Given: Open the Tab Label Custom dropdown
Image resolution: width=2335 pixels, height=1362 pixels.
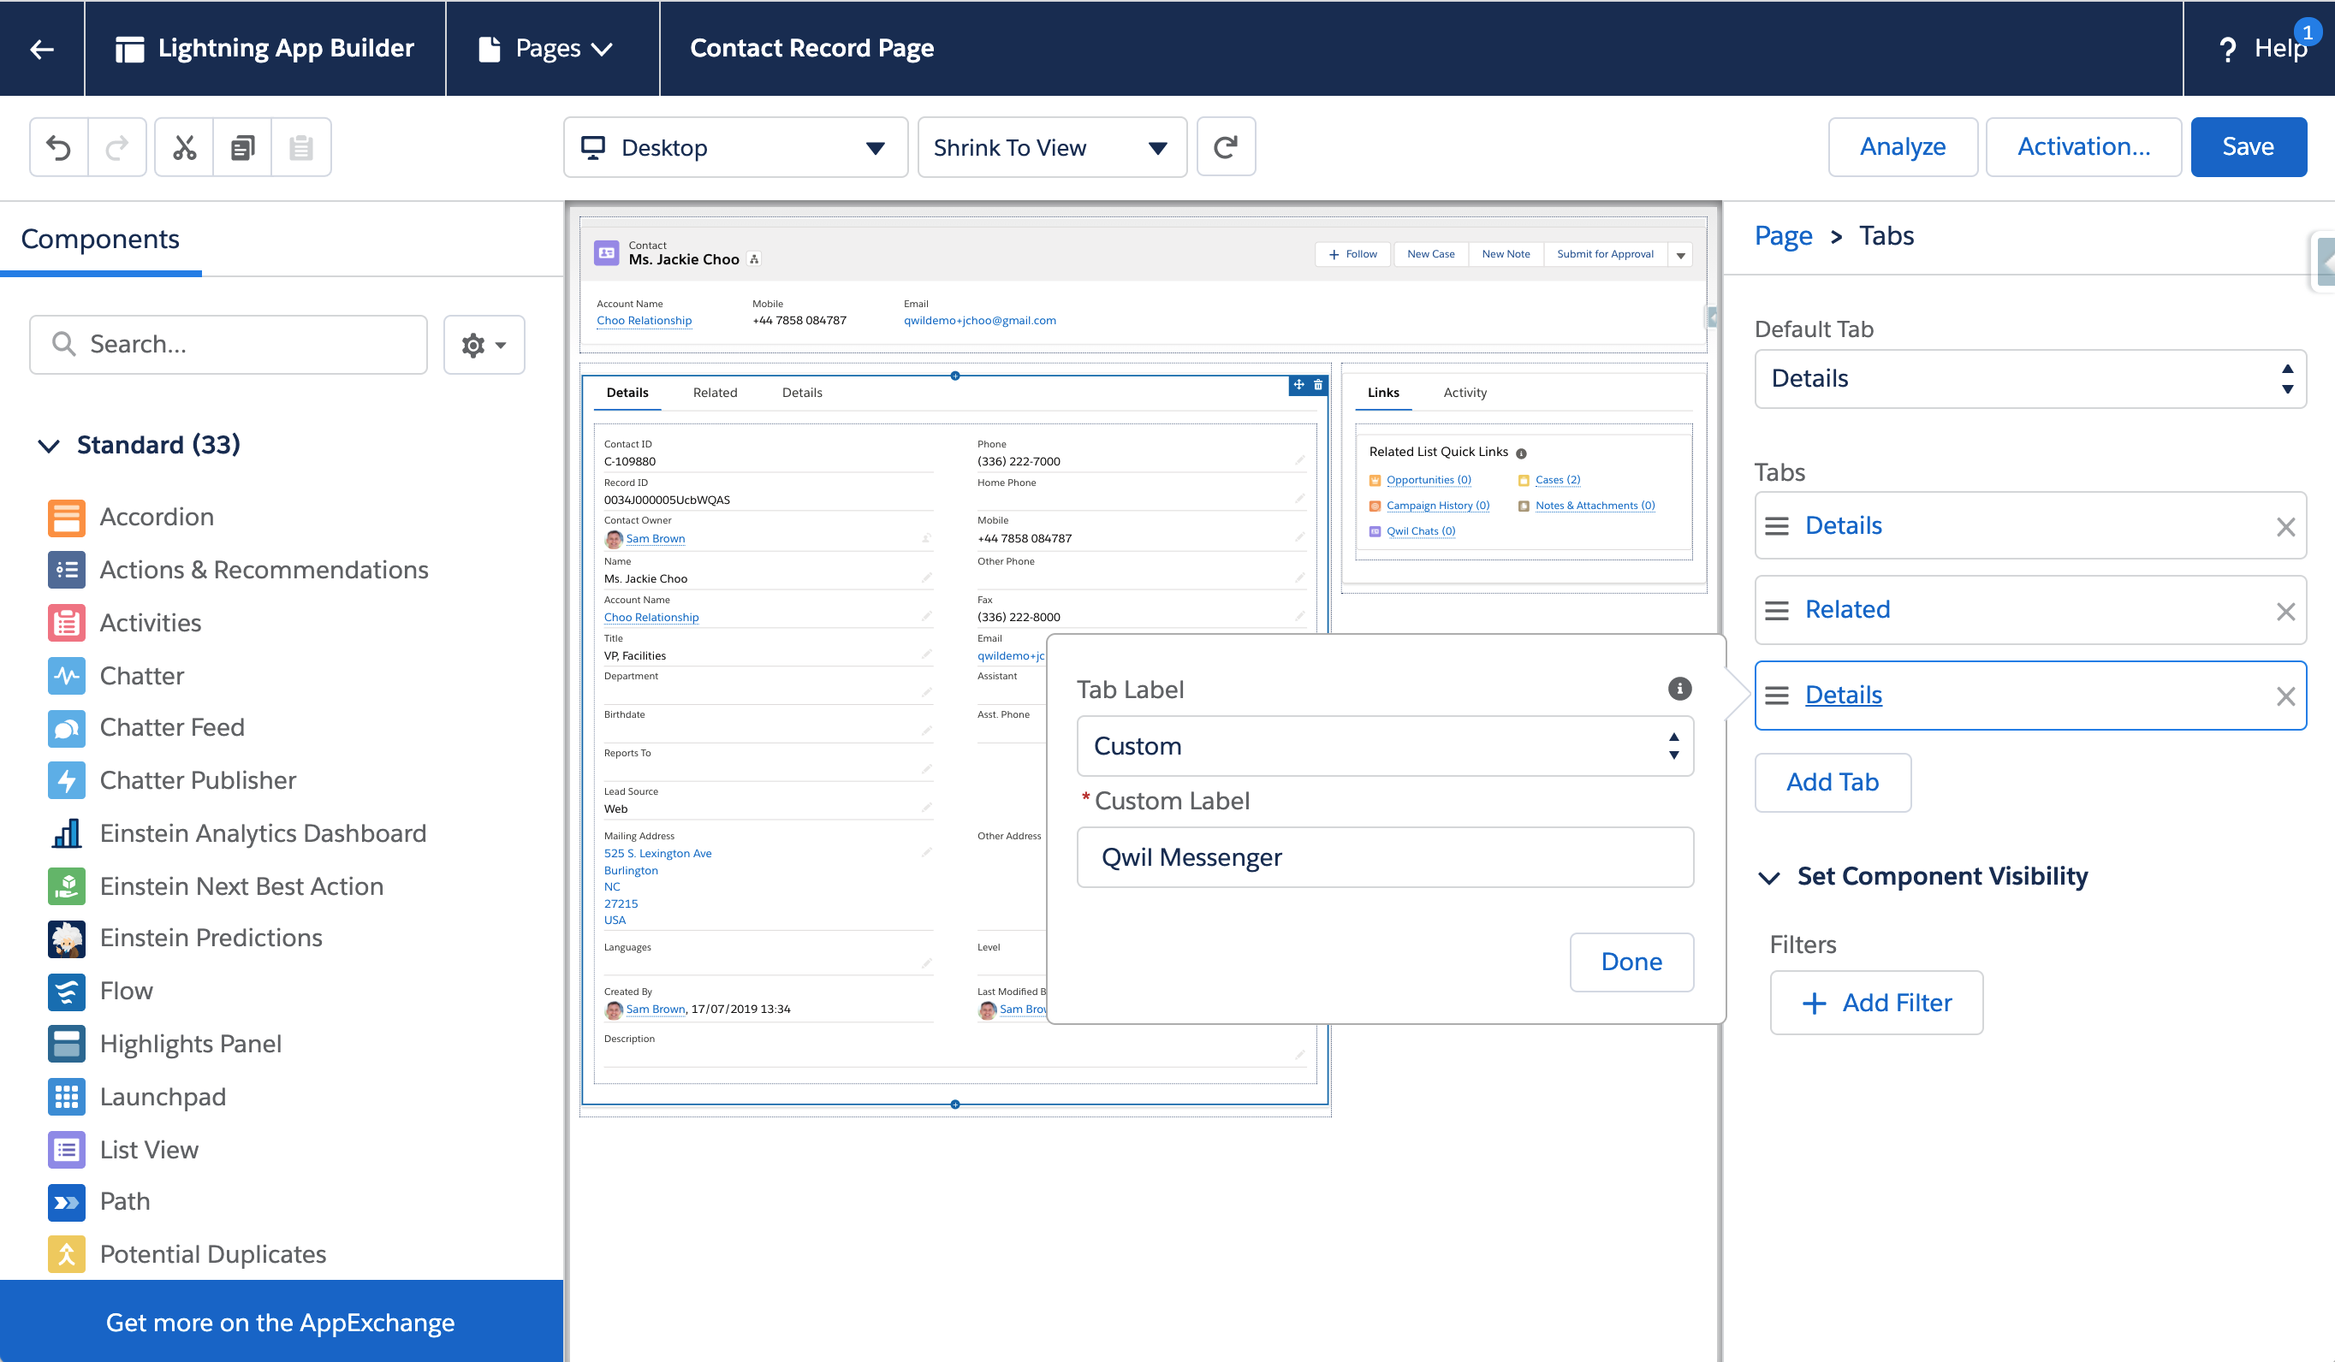Looking at the screenshot, I should [1384, 746].
